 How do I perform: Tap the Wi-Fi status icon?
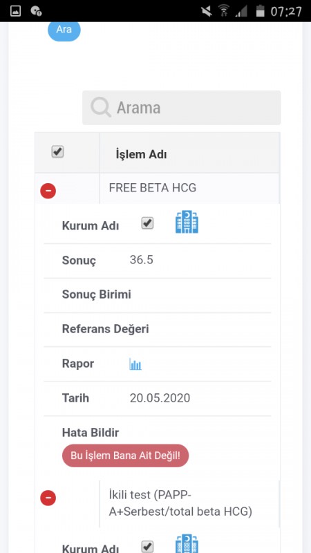[x=223, y=10]
